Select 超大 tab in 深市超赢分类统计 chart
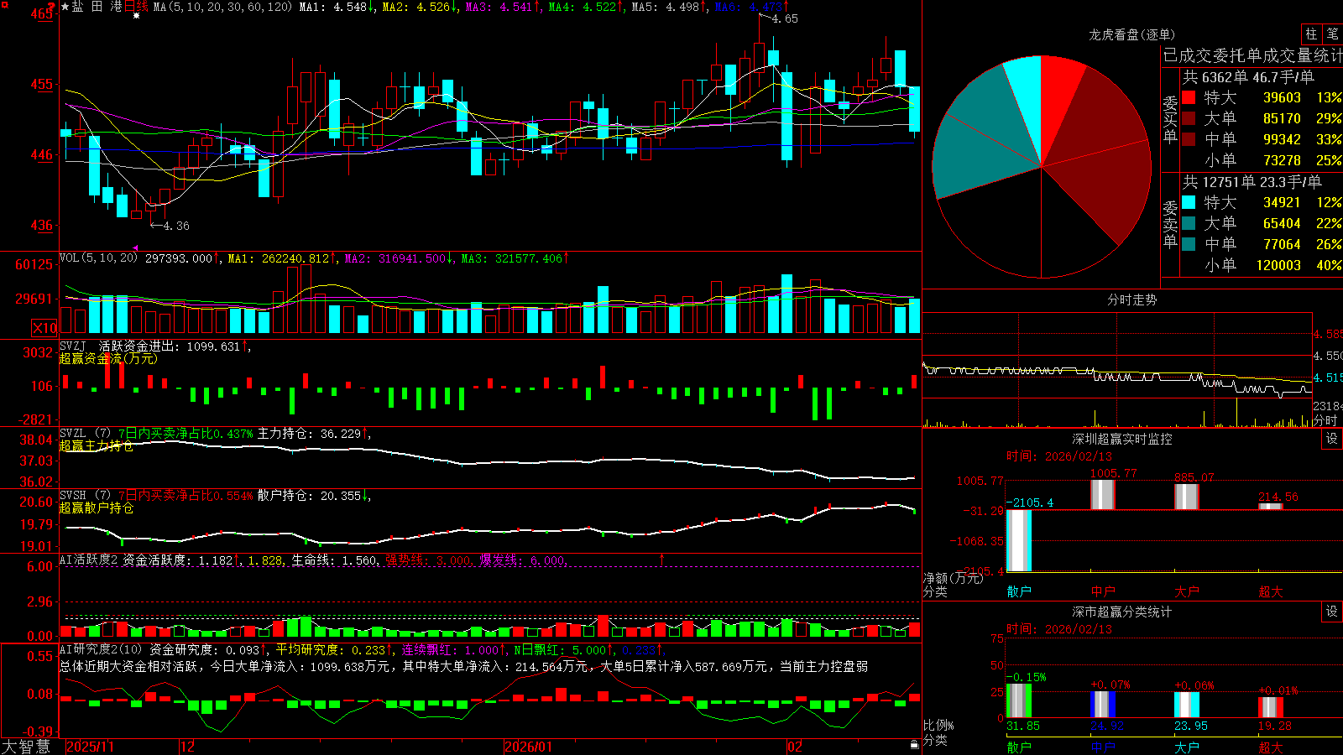 click(1271, 747)
